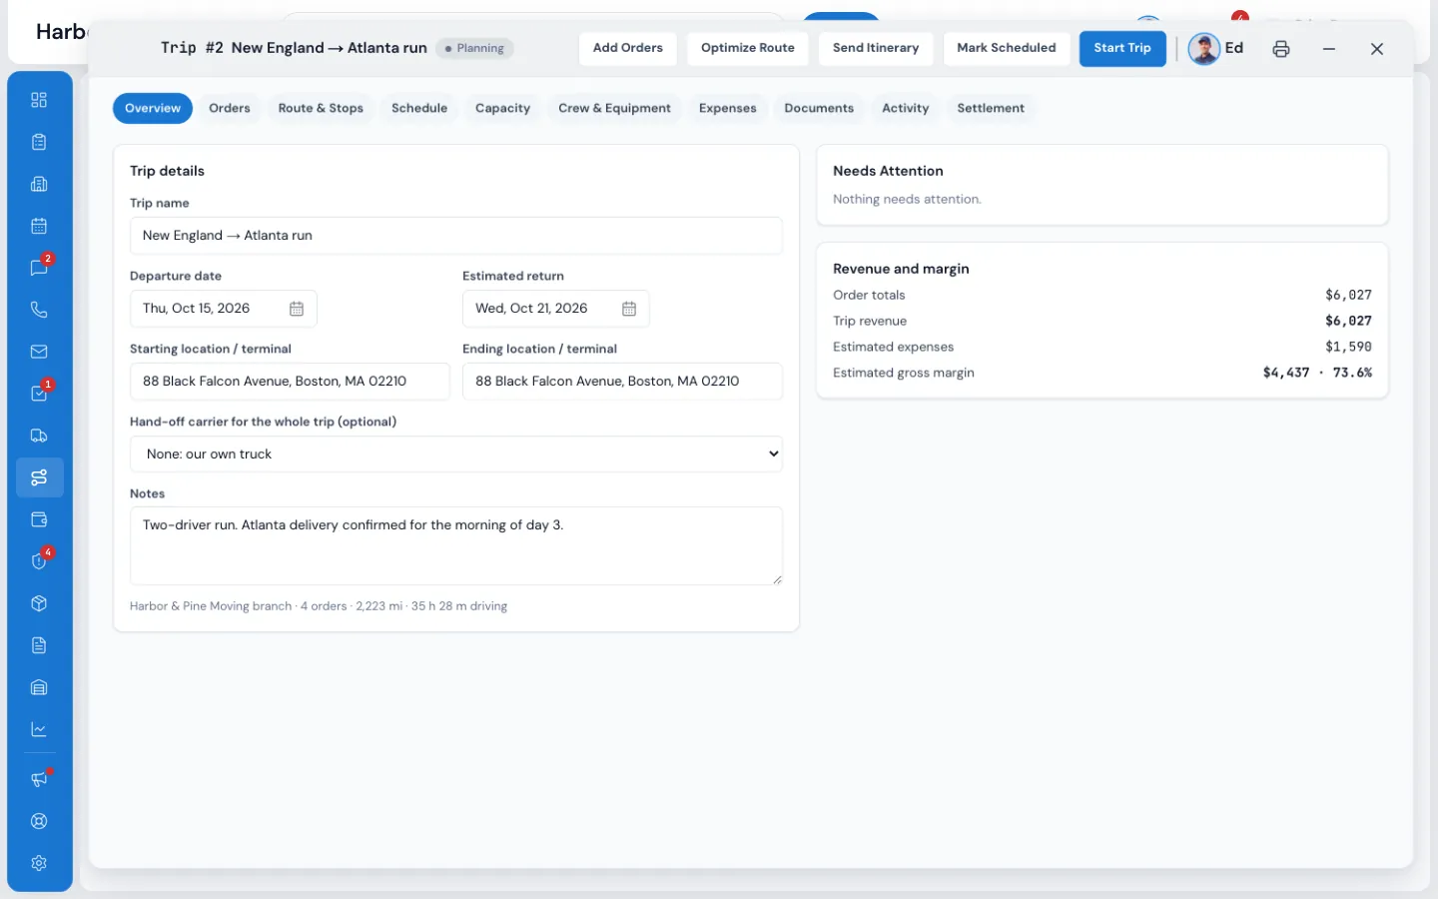Open the calendar icon in the sidebar
This screenshot has height=899, width=1438.
[39, 226]
